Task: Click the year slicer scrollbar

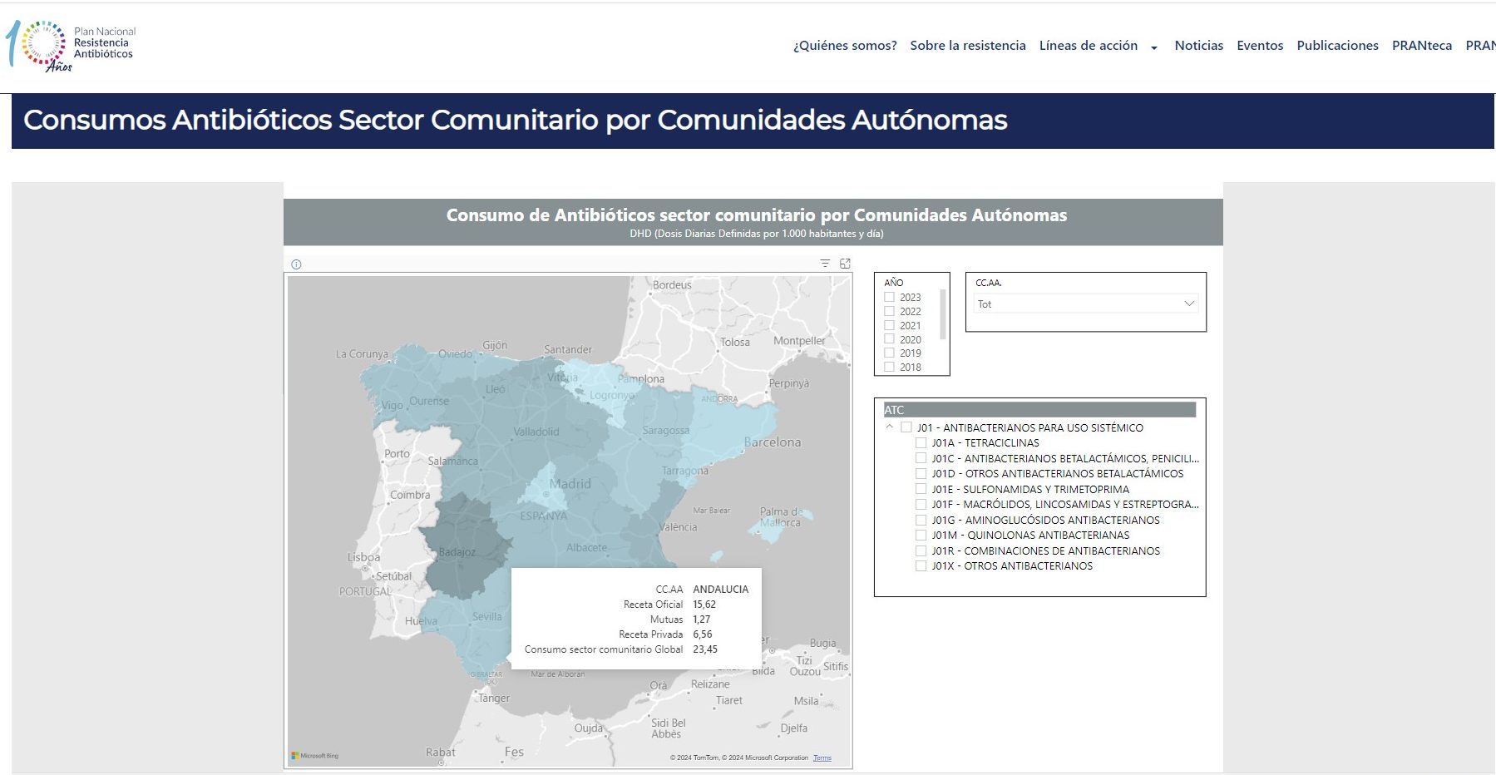Action: point(942,314)
